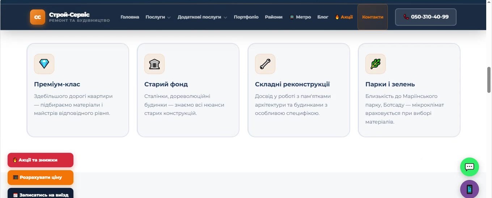The width and height of the screenshot is (492, 198).
Task: Click the fire icon next to Акції in the menu
Action: pyautogui.click(x=337, y=17)
